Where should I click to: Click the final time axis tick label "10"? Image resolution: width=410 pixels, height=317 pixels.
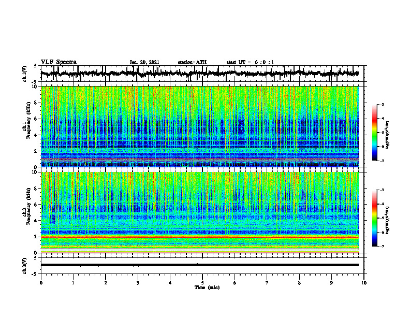point(364,283)
